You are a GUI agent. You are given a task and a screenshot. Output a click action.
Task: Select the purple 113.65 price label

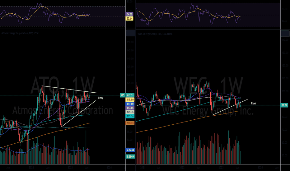coord(130,108)
